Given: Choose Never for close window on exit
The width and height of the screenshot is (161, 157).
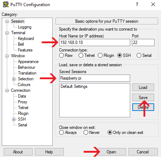Looking at the screenshot, I should (x=86, y=133).
